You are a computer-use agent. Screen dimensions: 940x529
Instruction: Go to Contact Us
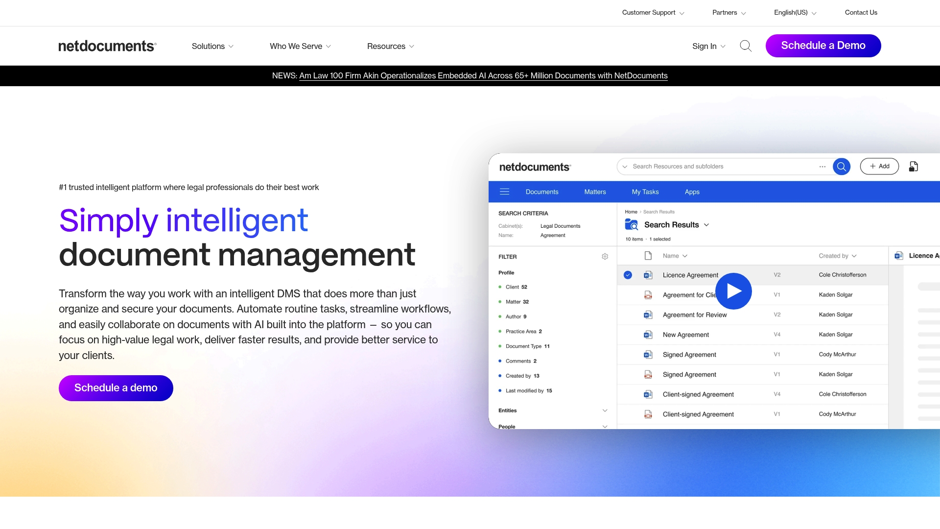click(861, 13)
